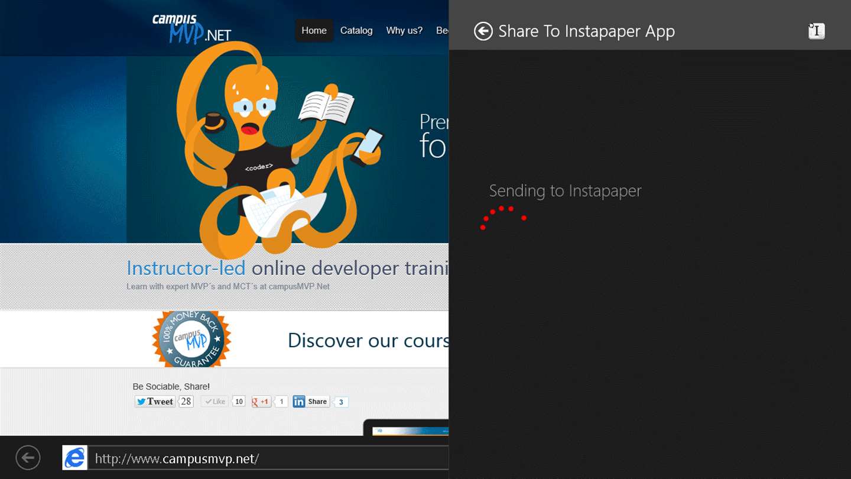Open the Home menu item
851x479 pixels.
point(314,30)
